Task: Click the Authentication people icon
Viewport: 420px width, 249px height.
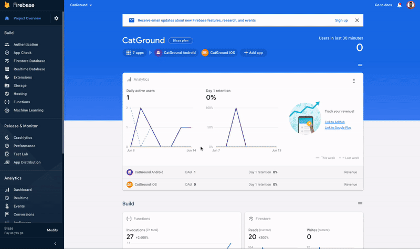Action: 7,45
